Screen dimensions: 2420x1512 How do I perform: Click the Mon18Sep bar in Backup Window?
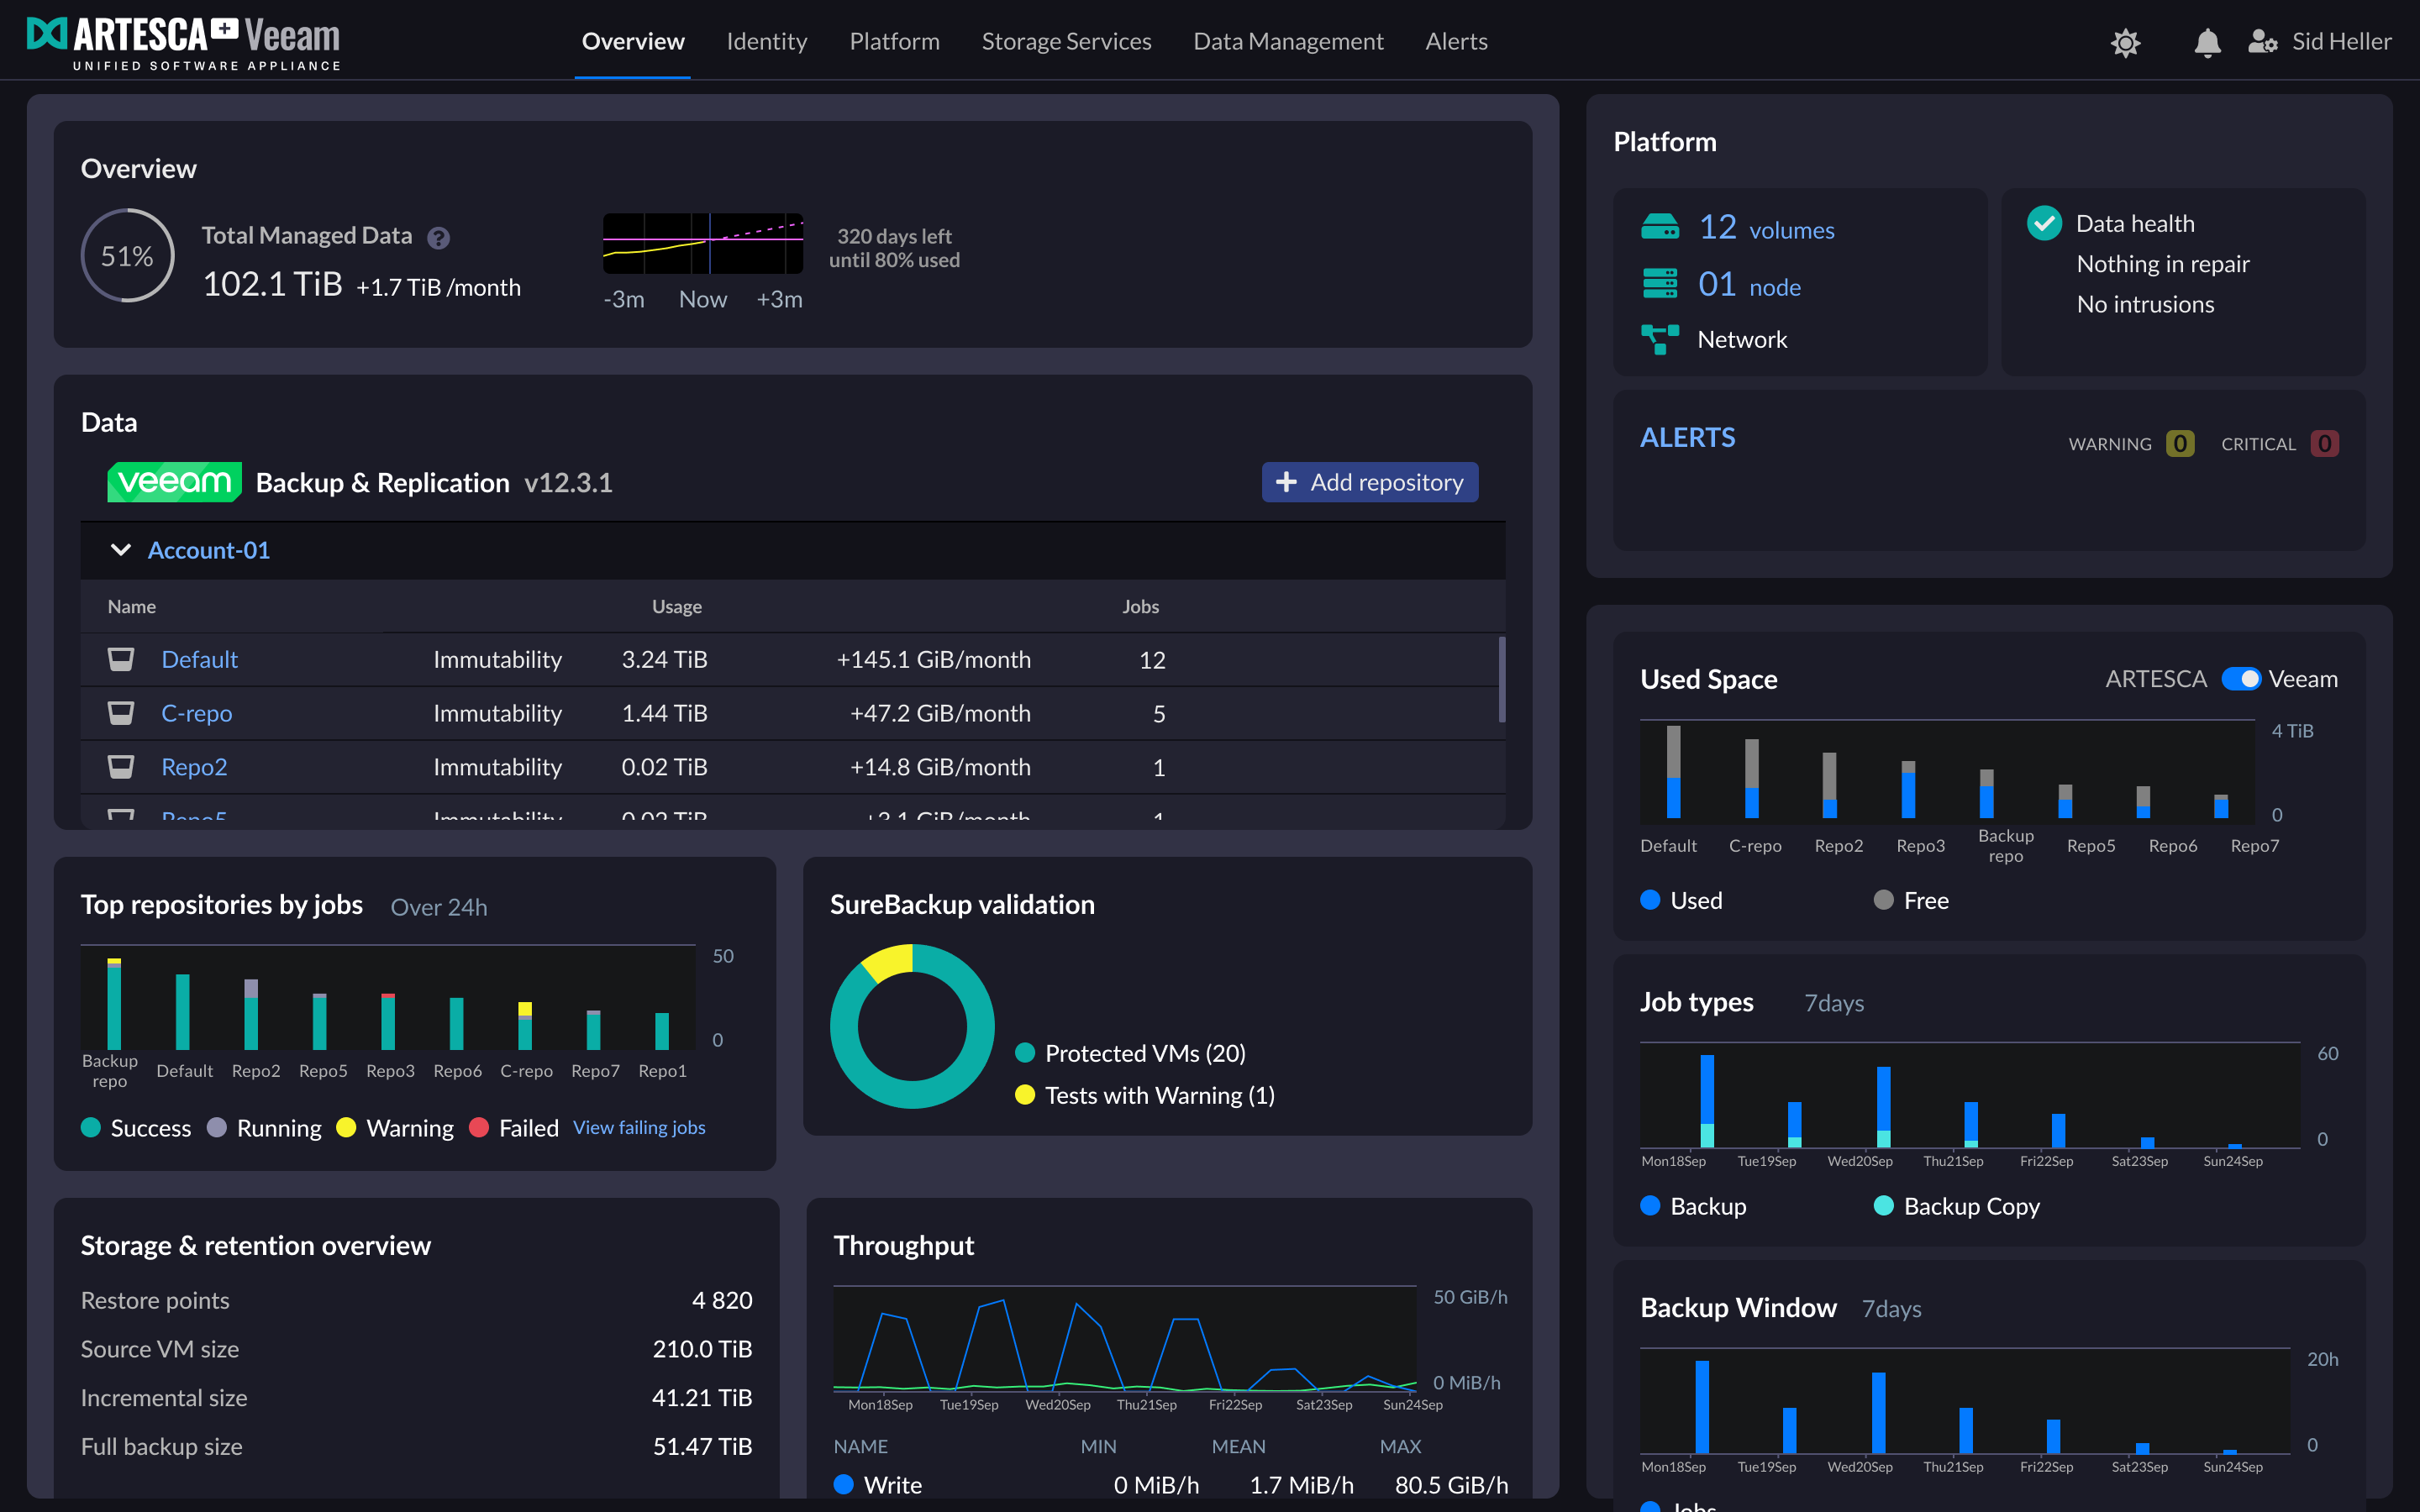tap(1702, 1406)
